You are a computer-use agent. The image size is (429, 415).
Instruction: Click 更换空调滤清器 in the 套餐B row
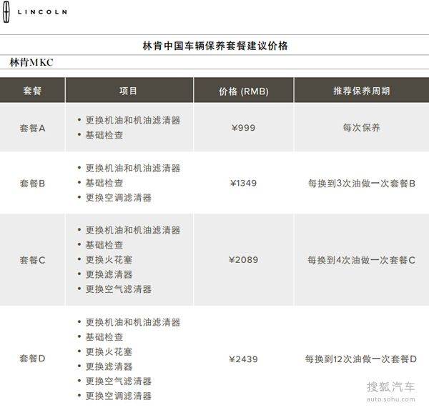click(119, 198)
